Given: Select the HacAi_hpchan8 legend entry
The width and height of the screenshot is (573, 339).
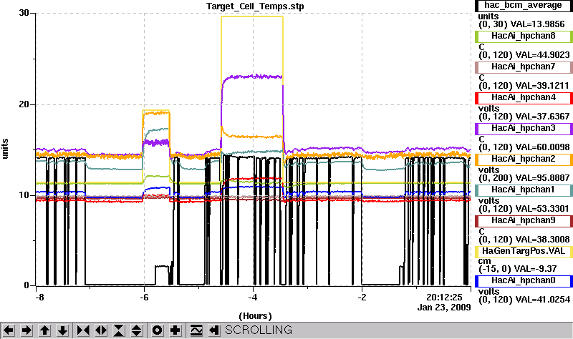Looking at the screenshot, I should coord(524,36).
